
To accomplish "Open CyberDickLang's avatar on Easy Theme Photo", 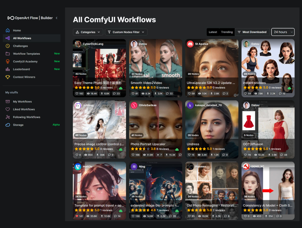I will click(78, 44).
